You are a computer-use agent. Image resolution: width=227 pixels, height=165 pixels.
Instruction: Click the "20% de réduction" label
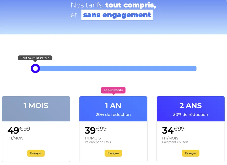(113, 114)
